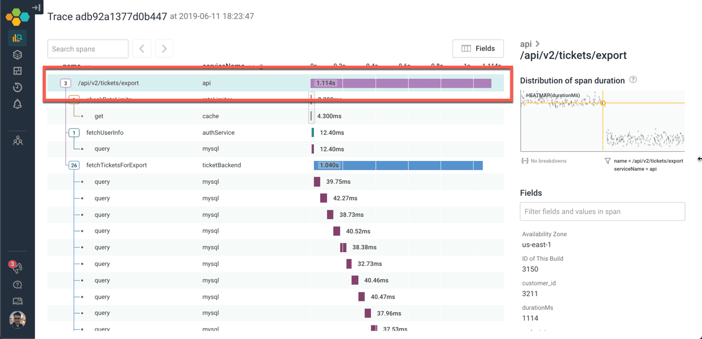Open the documentation book icon
702x339 pixels.
coord(17,301)
